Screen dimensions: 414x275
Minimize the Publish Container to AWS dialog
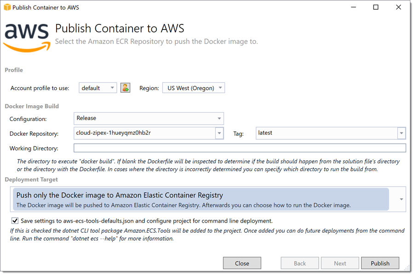(353, 7)
